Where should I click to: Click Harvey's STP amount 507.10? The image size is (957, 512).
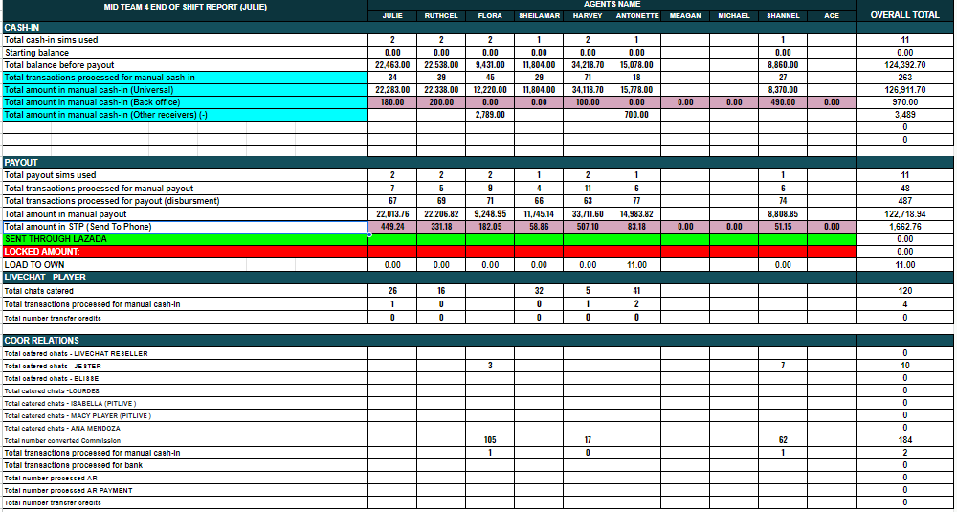click(588, 227)
